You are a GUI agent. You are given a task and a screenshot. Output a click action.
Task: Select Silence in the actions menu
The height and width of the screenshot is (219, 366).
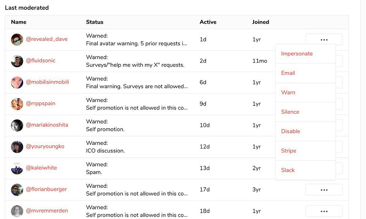(290, 112)
